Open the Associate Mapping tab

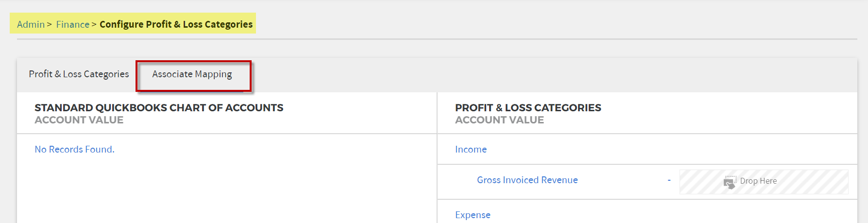tap(192, 74)
